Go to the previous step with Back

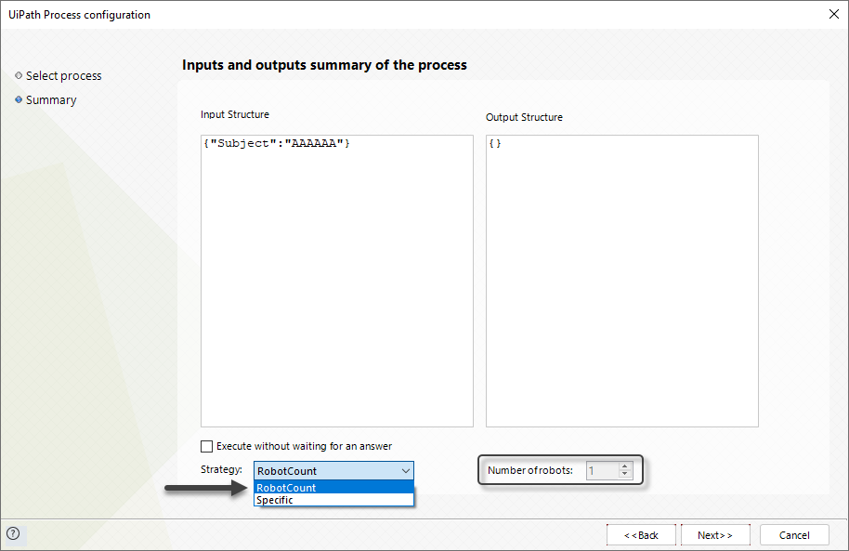click(x=641, y=535)
